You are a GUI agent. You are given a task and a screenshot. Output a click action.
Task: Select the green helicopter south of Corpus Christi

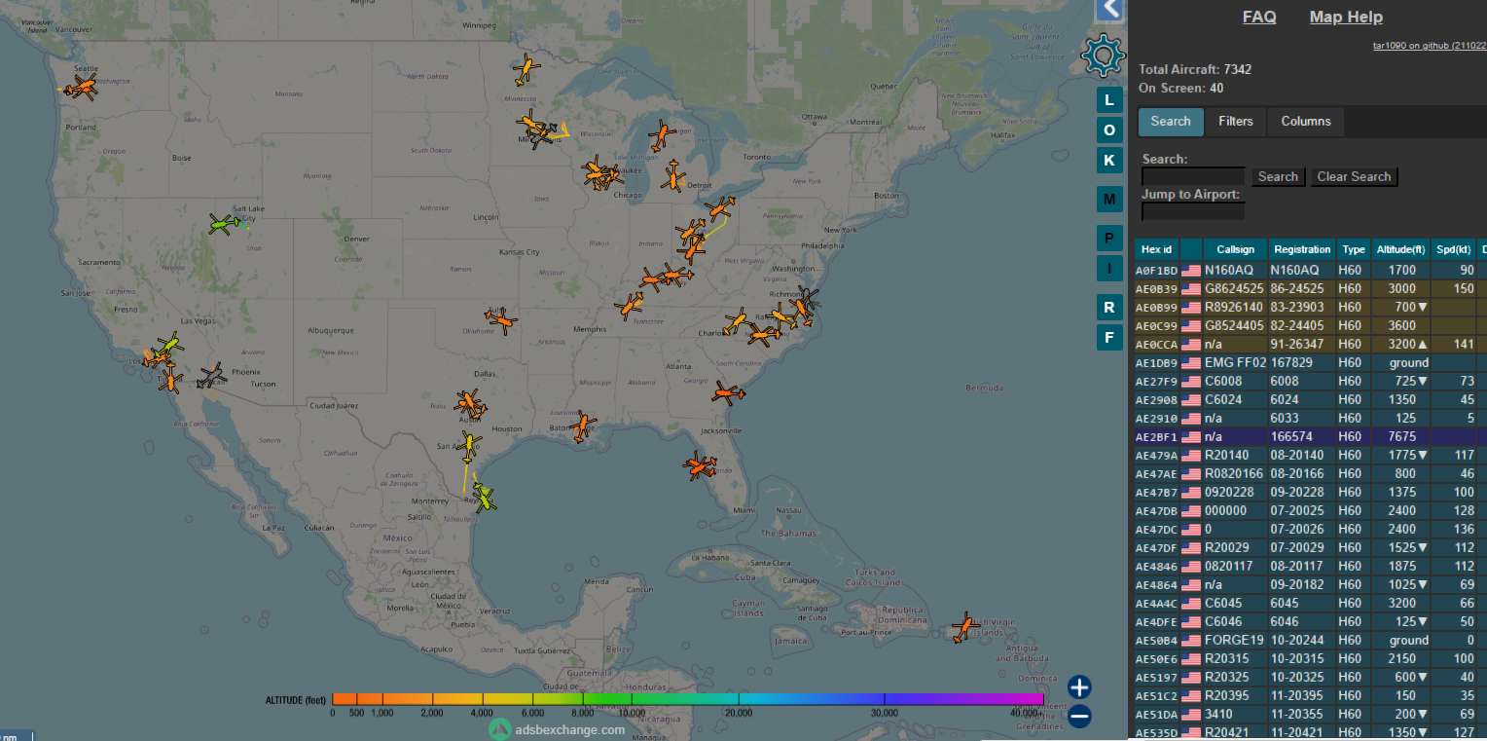[484, 498]
